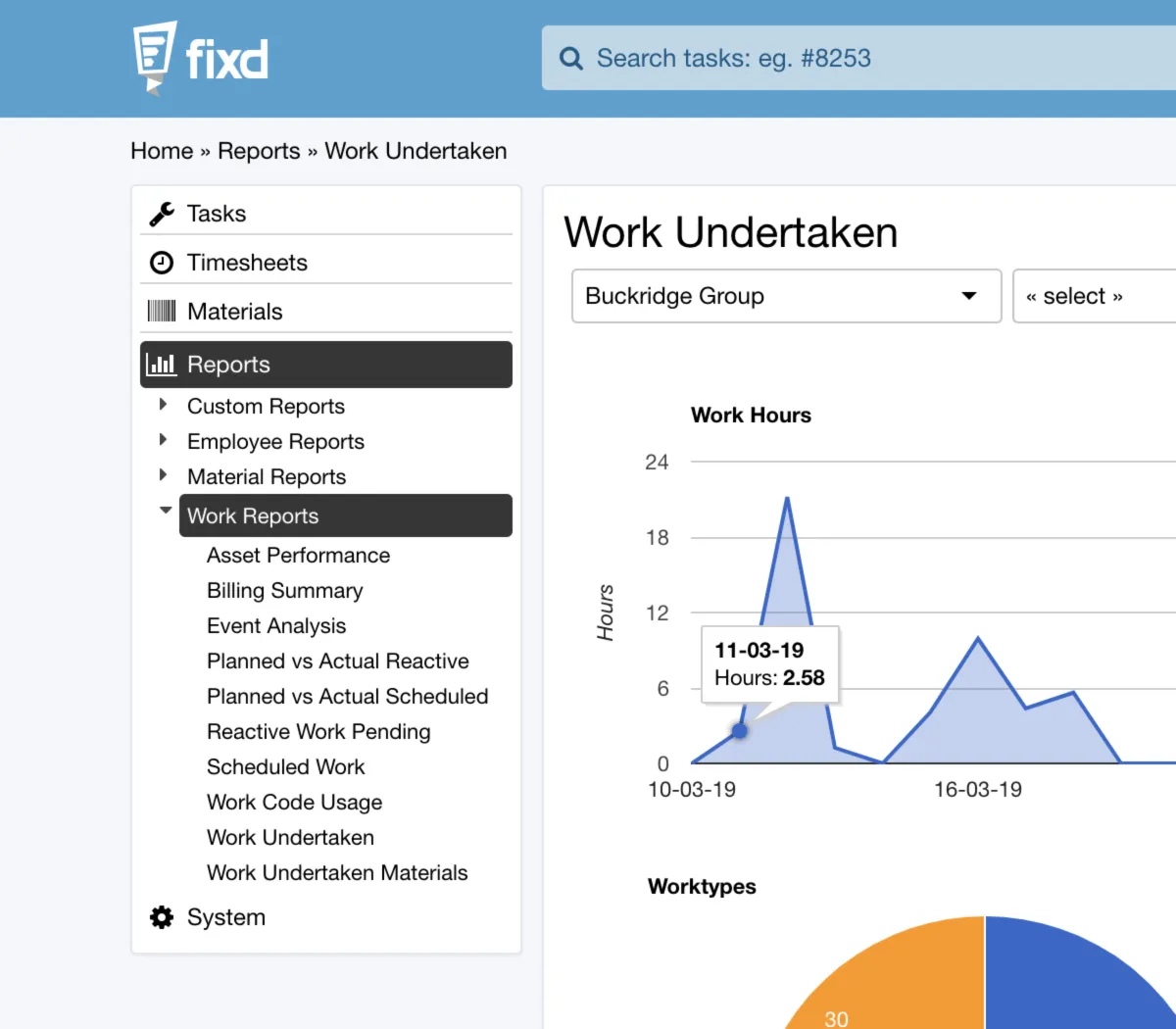Open Planned vs Actual Reactive report
The height and width of the screenshot is (1029, 1176).
[338, 661]
